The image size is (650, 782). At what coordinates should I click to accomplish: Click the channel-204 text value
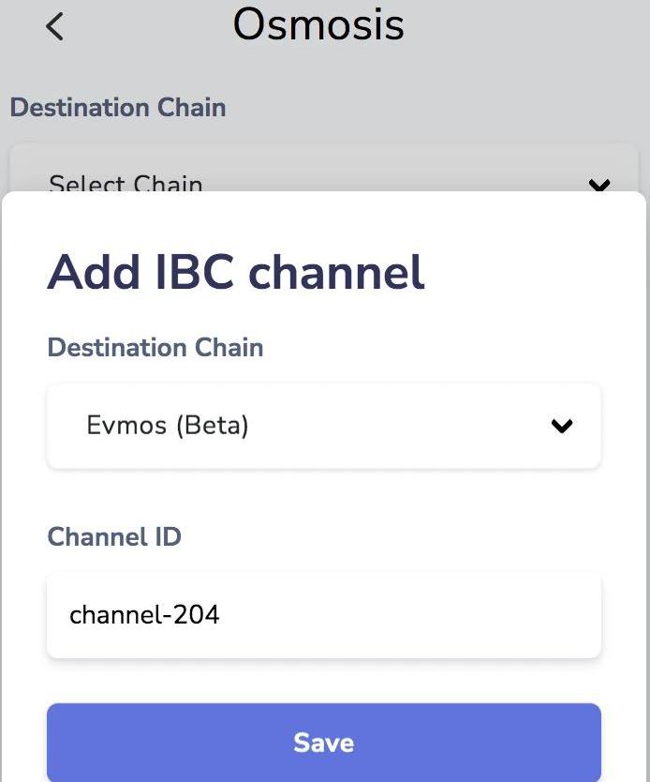[x=144, y=615]
